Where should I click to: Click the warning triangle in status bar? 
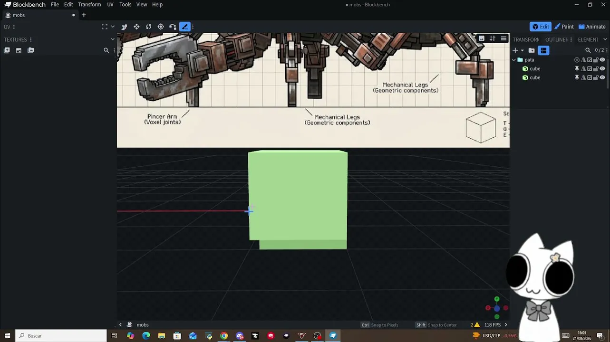click(x=477, y=325)
